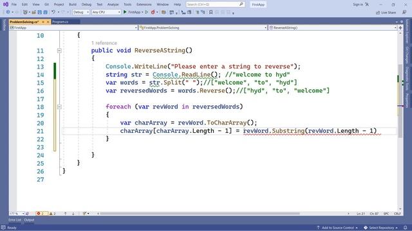
Task: Open the code cleanup broom dropdown
Action: point(86,214)
